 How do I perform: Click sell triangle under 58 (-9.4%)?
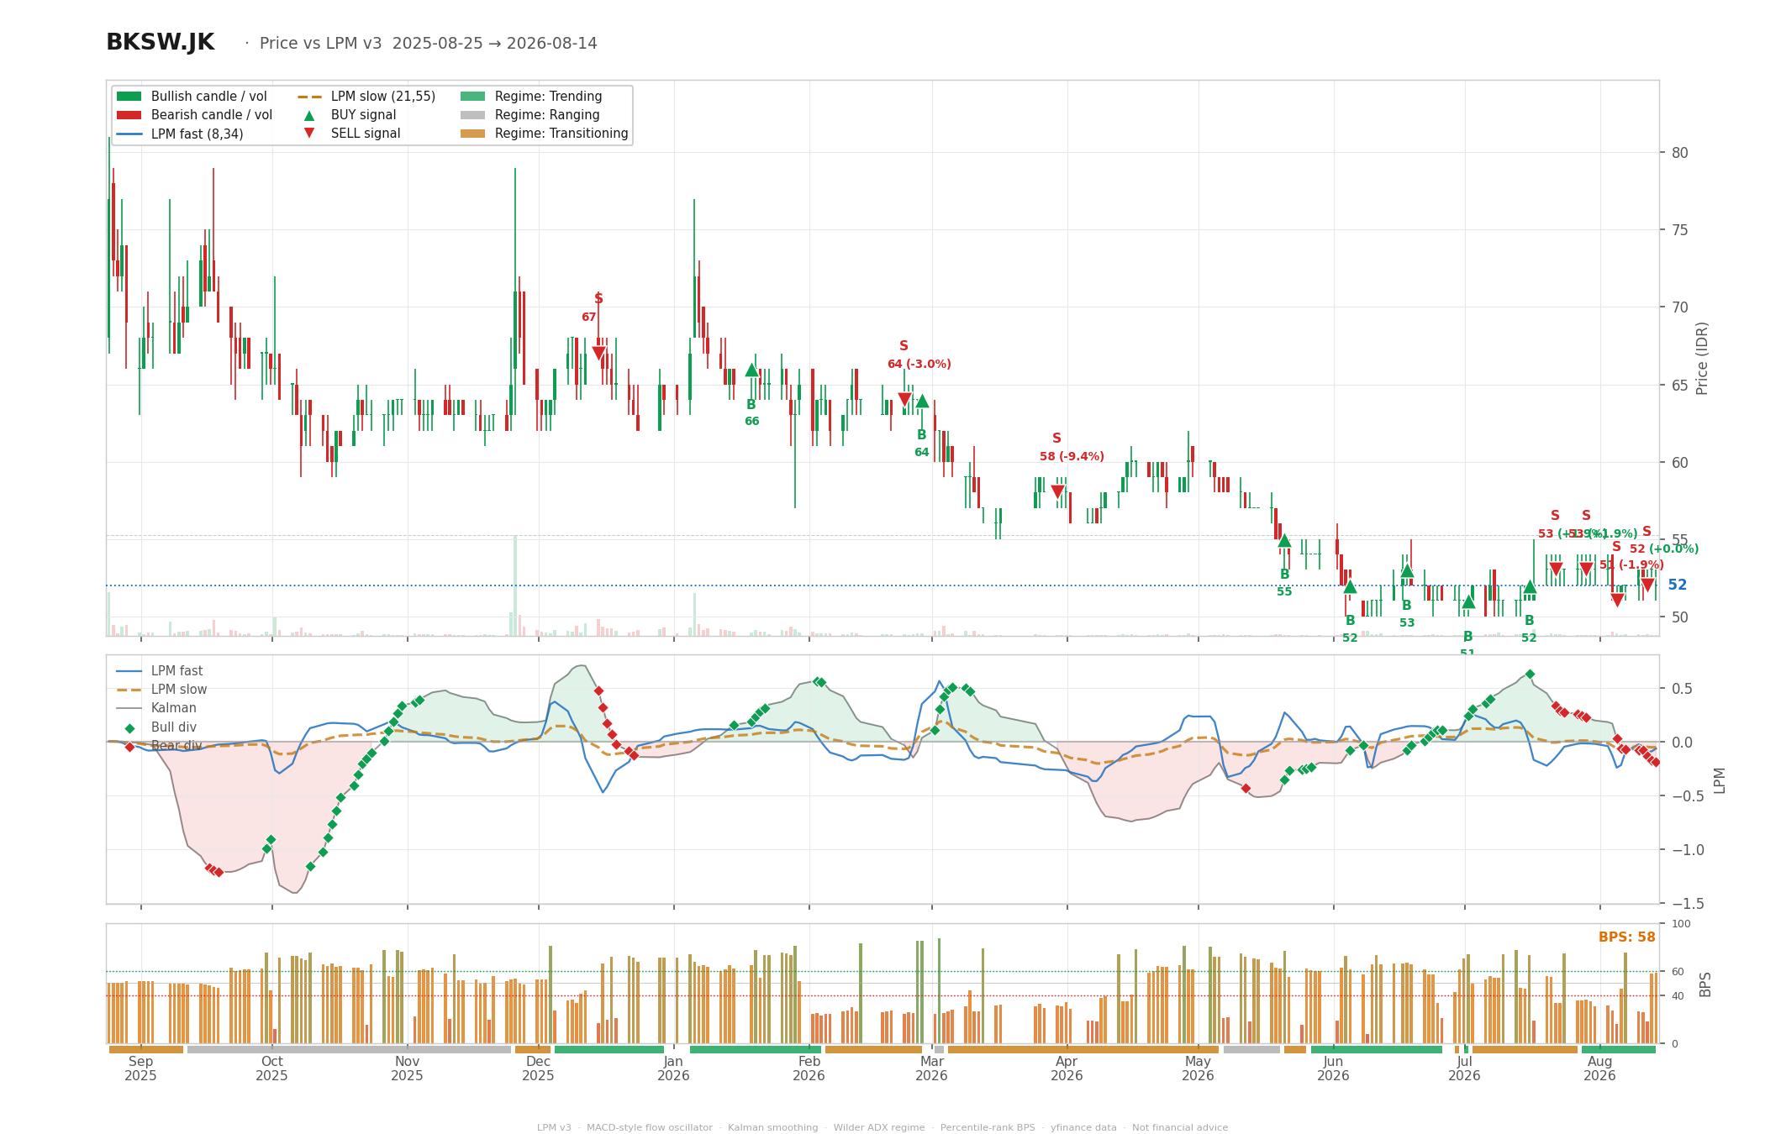[x=1058, y=492]
